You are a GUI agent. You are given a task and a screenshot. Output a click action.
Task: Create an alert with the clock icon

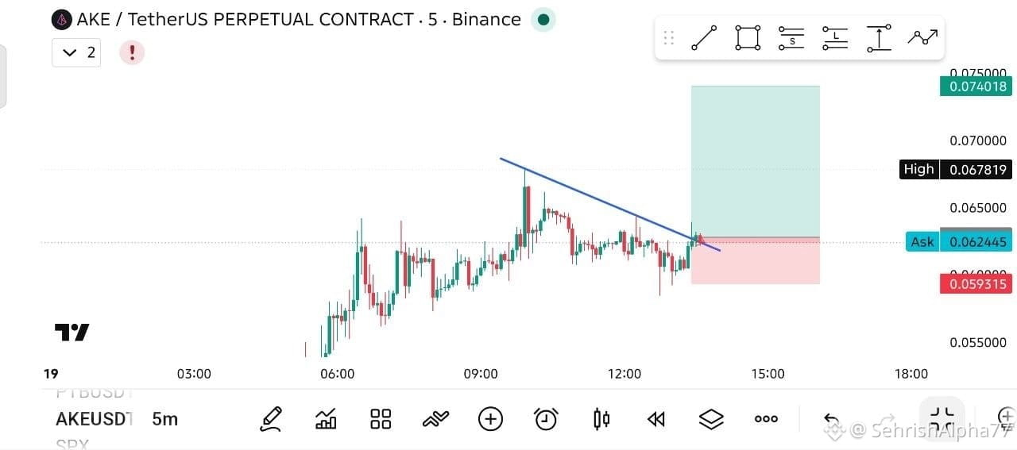[x=546, y=419]
